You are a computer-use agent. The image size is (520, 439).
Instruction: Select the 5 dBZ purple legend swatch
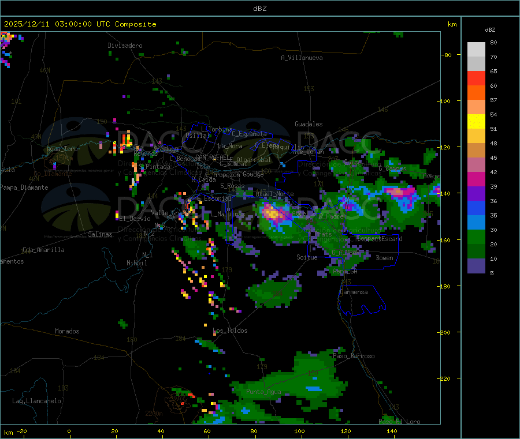pos(476,266)
